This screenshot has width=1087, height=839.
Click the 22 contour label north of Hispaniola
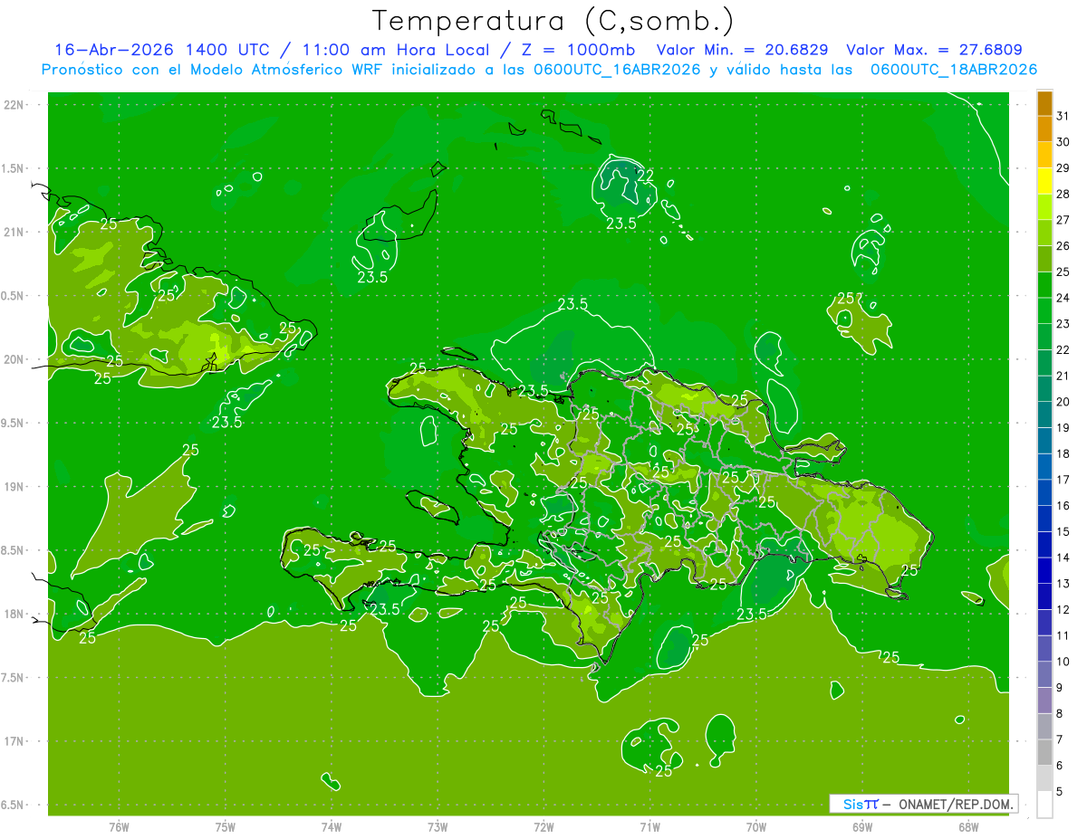pos(645,176)
